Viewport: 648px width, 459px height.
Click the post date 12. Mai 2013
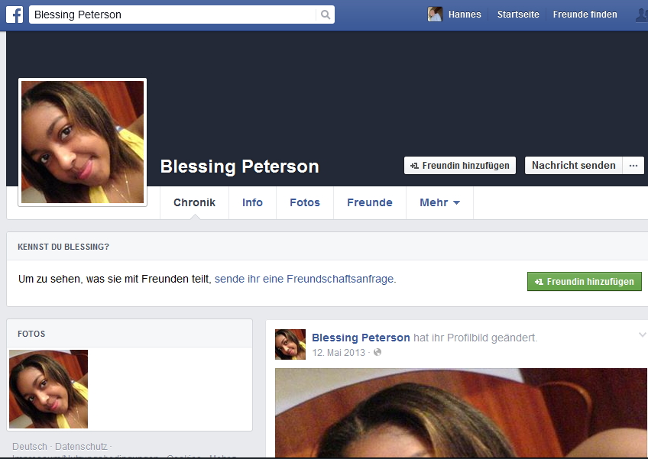339,352
